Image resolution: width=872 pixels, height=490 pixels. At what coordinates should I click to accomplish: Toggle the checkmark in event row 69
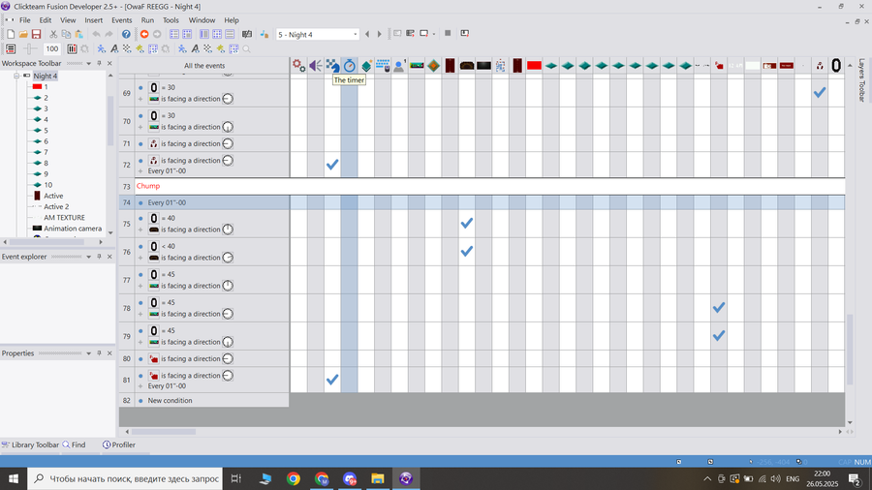coord(819,93)
